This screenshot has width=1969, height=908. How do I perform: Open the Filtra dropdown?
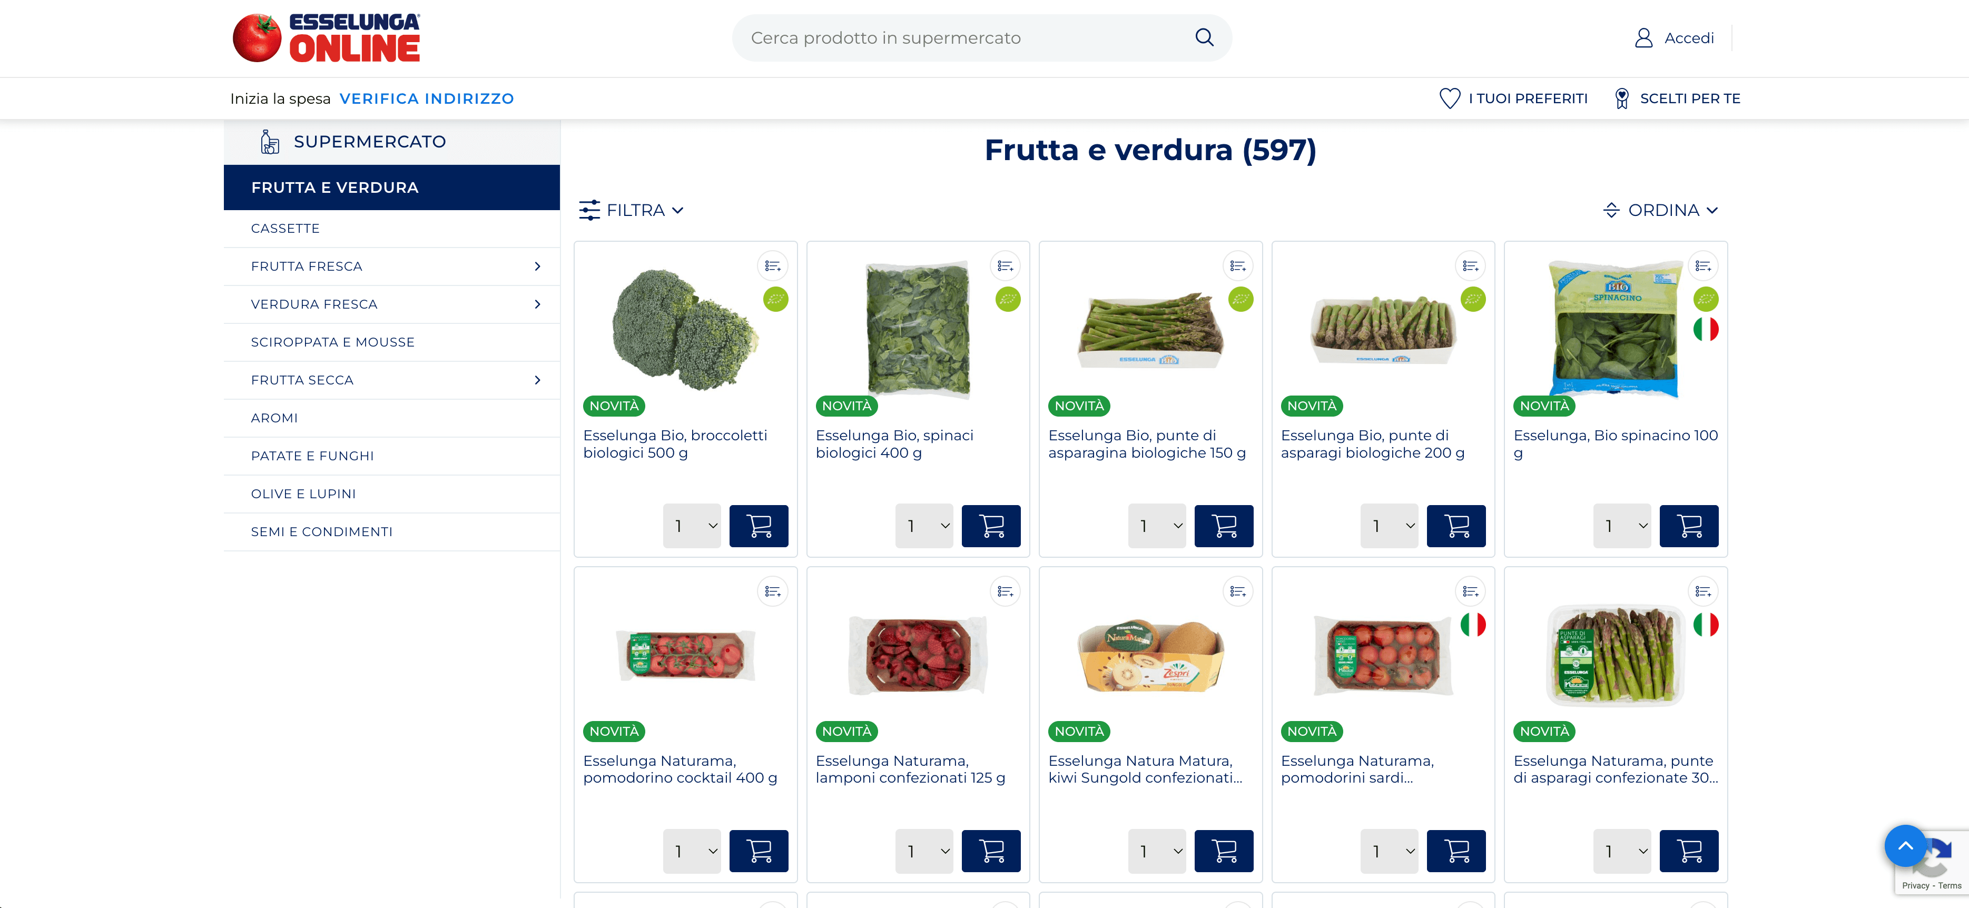click(632, 210)
